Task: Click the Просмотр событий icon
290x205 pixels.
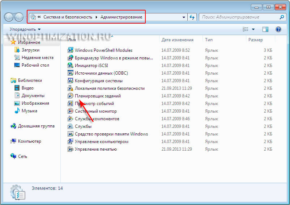Action: coord(70,103)
